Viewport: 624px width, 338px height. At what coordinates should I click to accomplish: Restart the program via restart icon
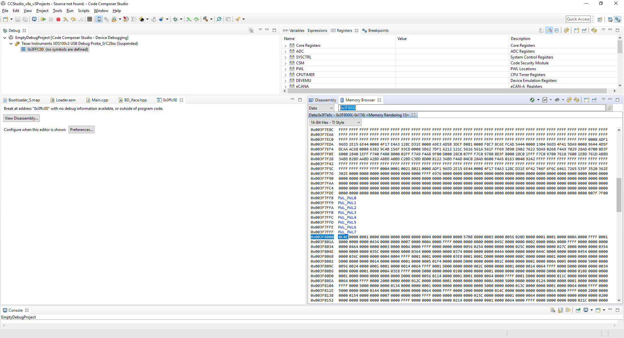[154, 19]
